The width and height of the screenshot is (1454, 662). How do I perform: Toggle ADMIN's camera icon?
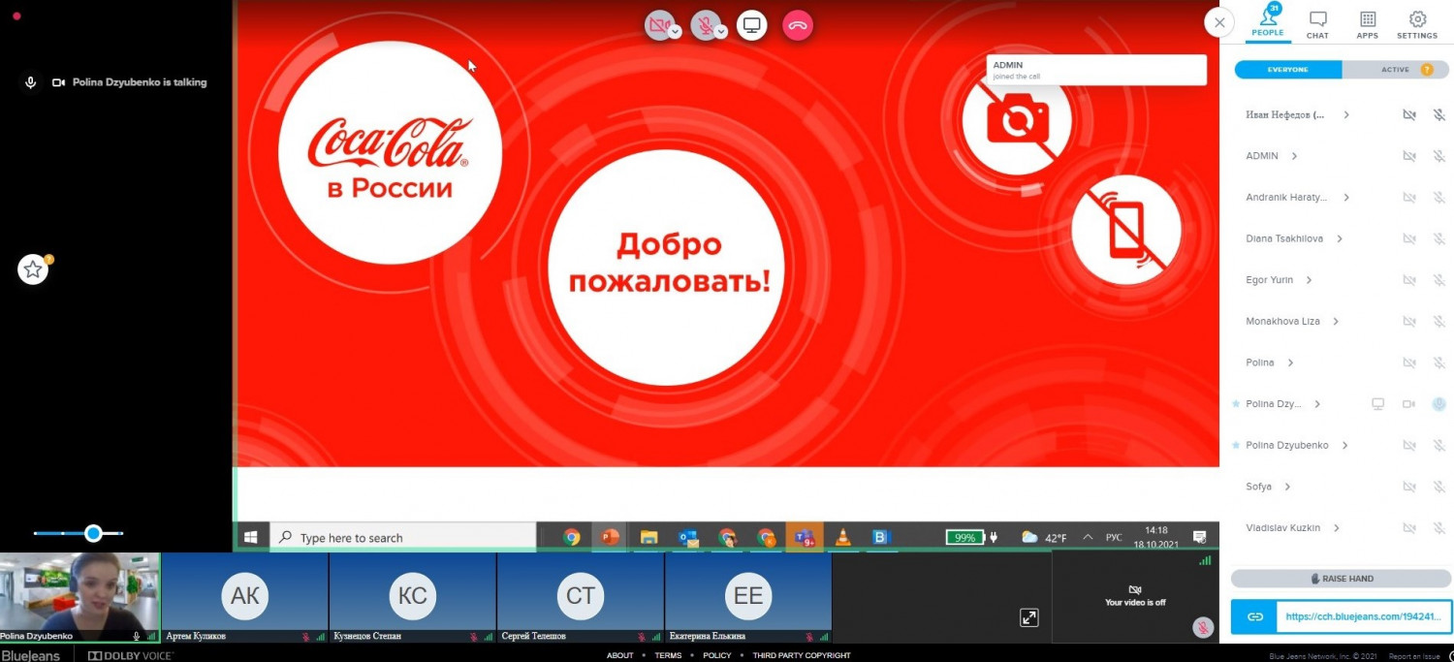[x=1409, y=156]
